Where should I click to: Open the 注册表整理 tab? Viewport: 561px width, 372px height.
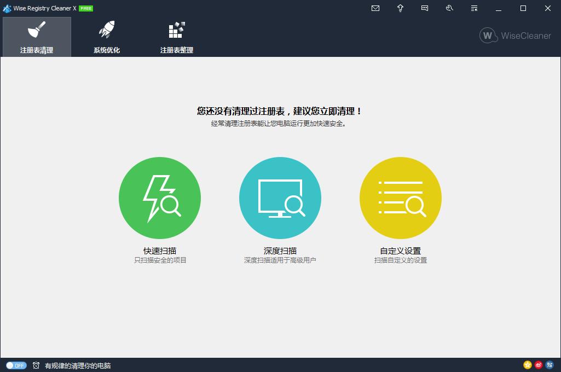176,37
